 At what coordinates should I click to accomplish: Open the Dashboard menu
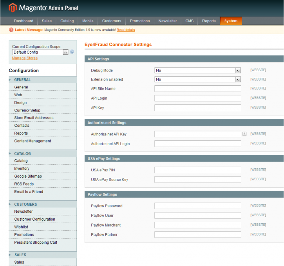[24, 21]
